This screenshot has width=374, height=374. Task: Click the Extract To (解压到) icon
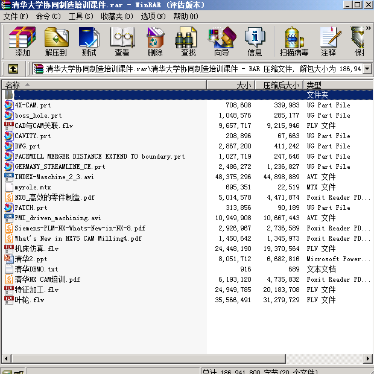point(56,42)
